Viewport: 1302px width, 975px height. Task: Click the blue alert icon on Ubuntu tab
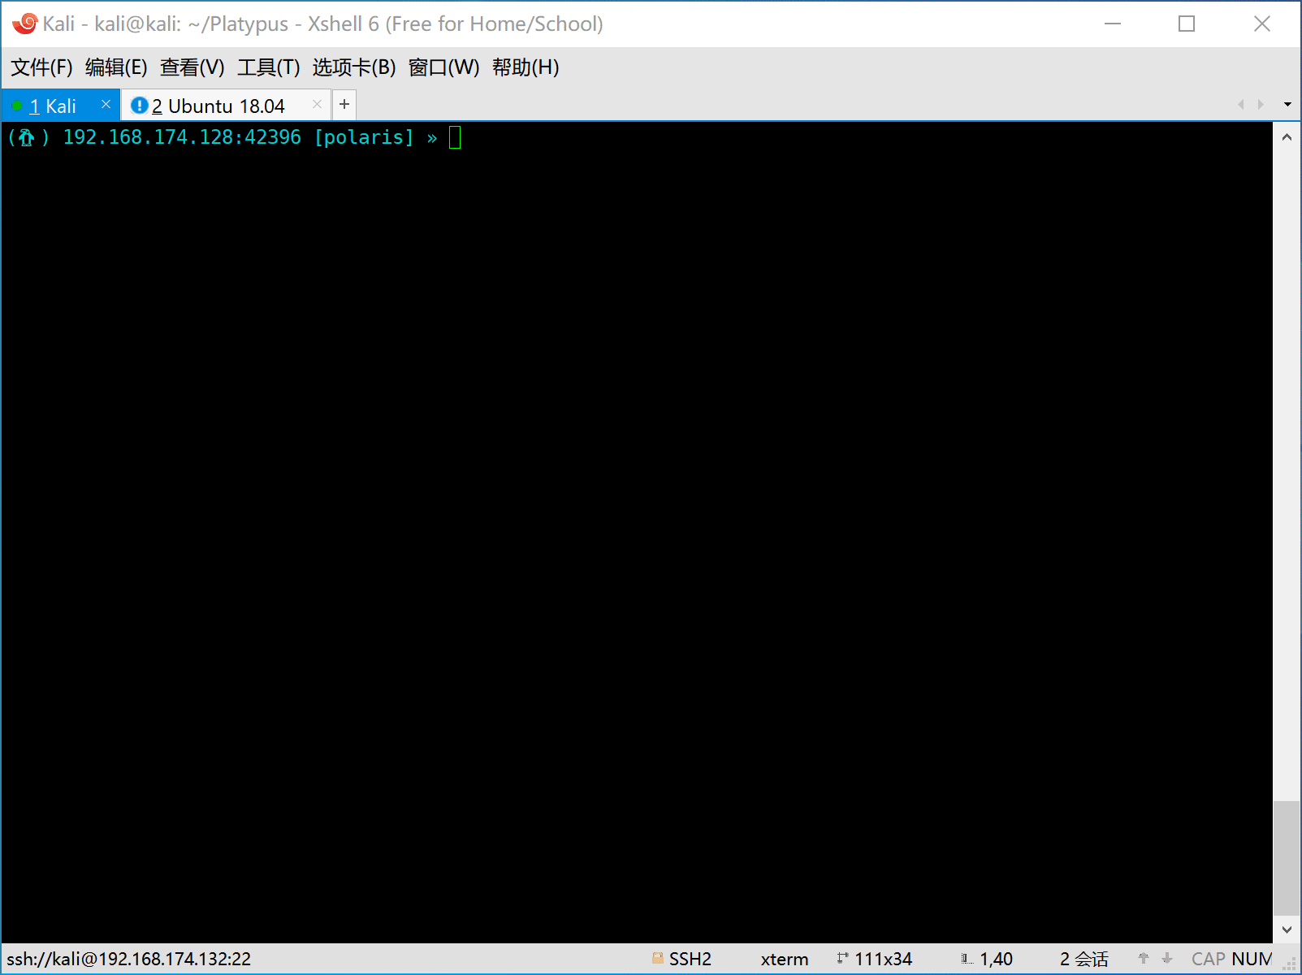coord(140,106)
